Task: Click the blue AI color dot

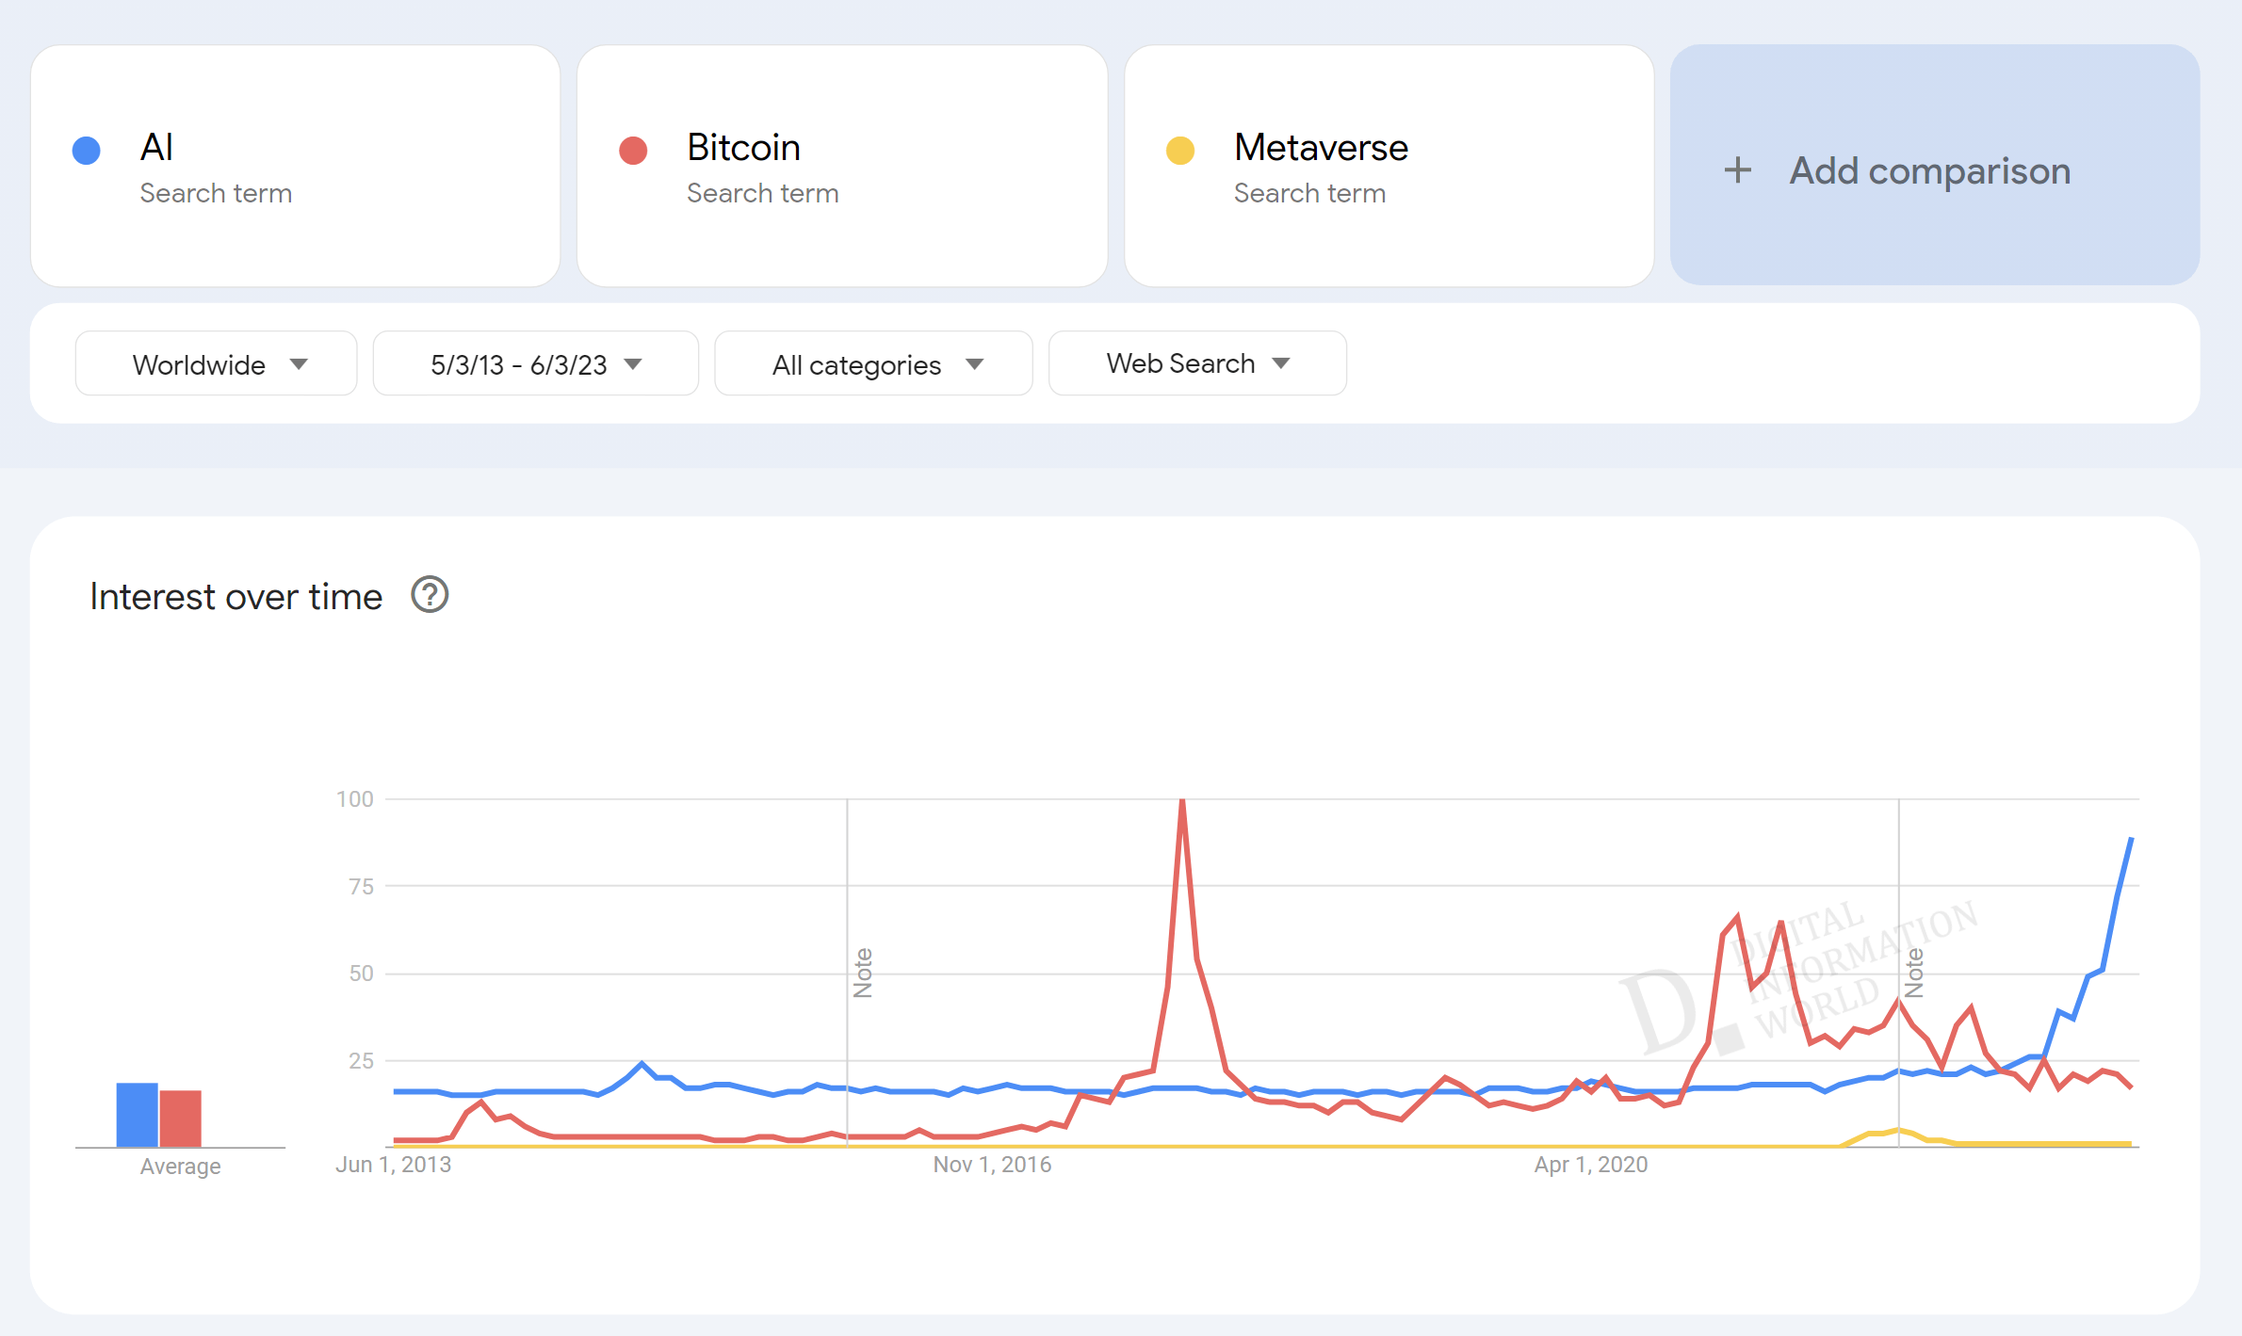Action: (87, 151)
